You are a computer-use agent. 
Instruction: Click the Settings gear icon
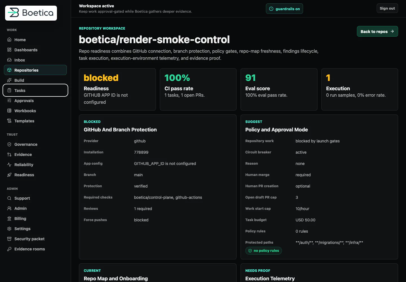(x=9, y=229)
